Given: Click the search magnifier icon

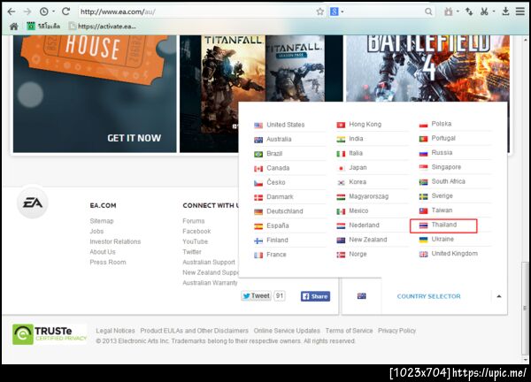Looking at the screenshot, I should point(428,11).
